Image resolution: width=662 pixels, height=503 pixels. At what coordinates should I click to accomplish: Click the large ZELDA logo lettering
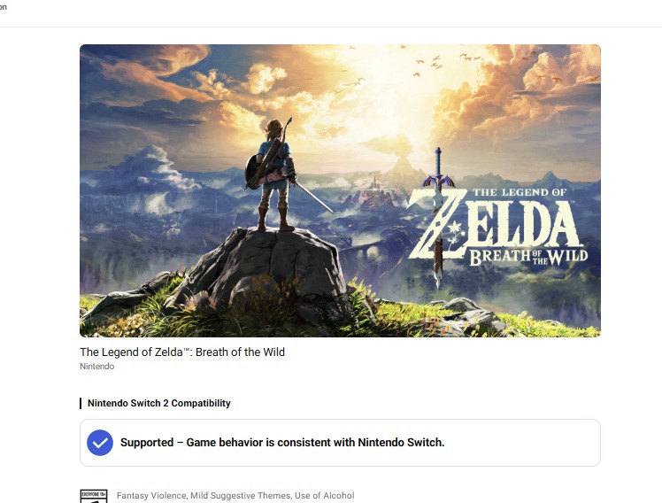click(494, 224)
